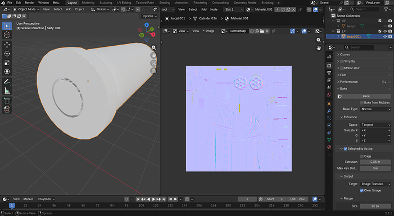Select the Annotate tool
This screenshot has height=216, width=394.
(7, 82)
